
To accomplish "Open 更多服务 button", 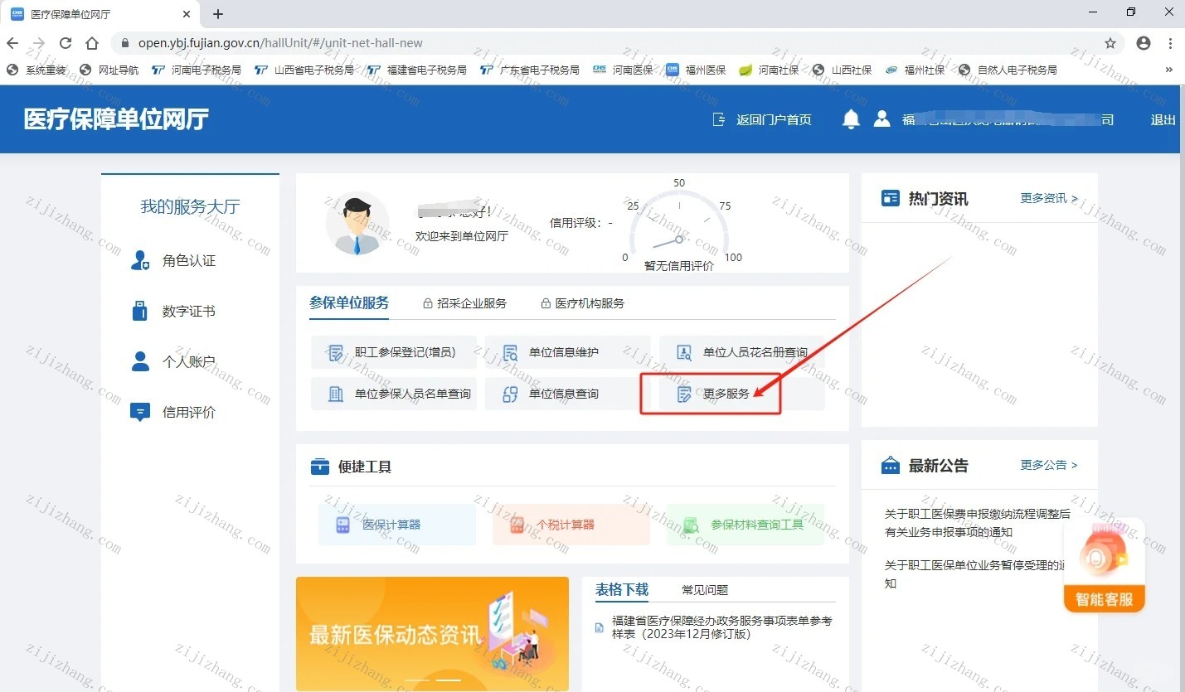I will pos(742,394).
